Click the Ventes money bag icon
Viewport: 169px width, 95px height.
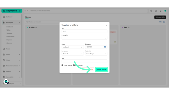pyautogui.click(x=4, y=55)
